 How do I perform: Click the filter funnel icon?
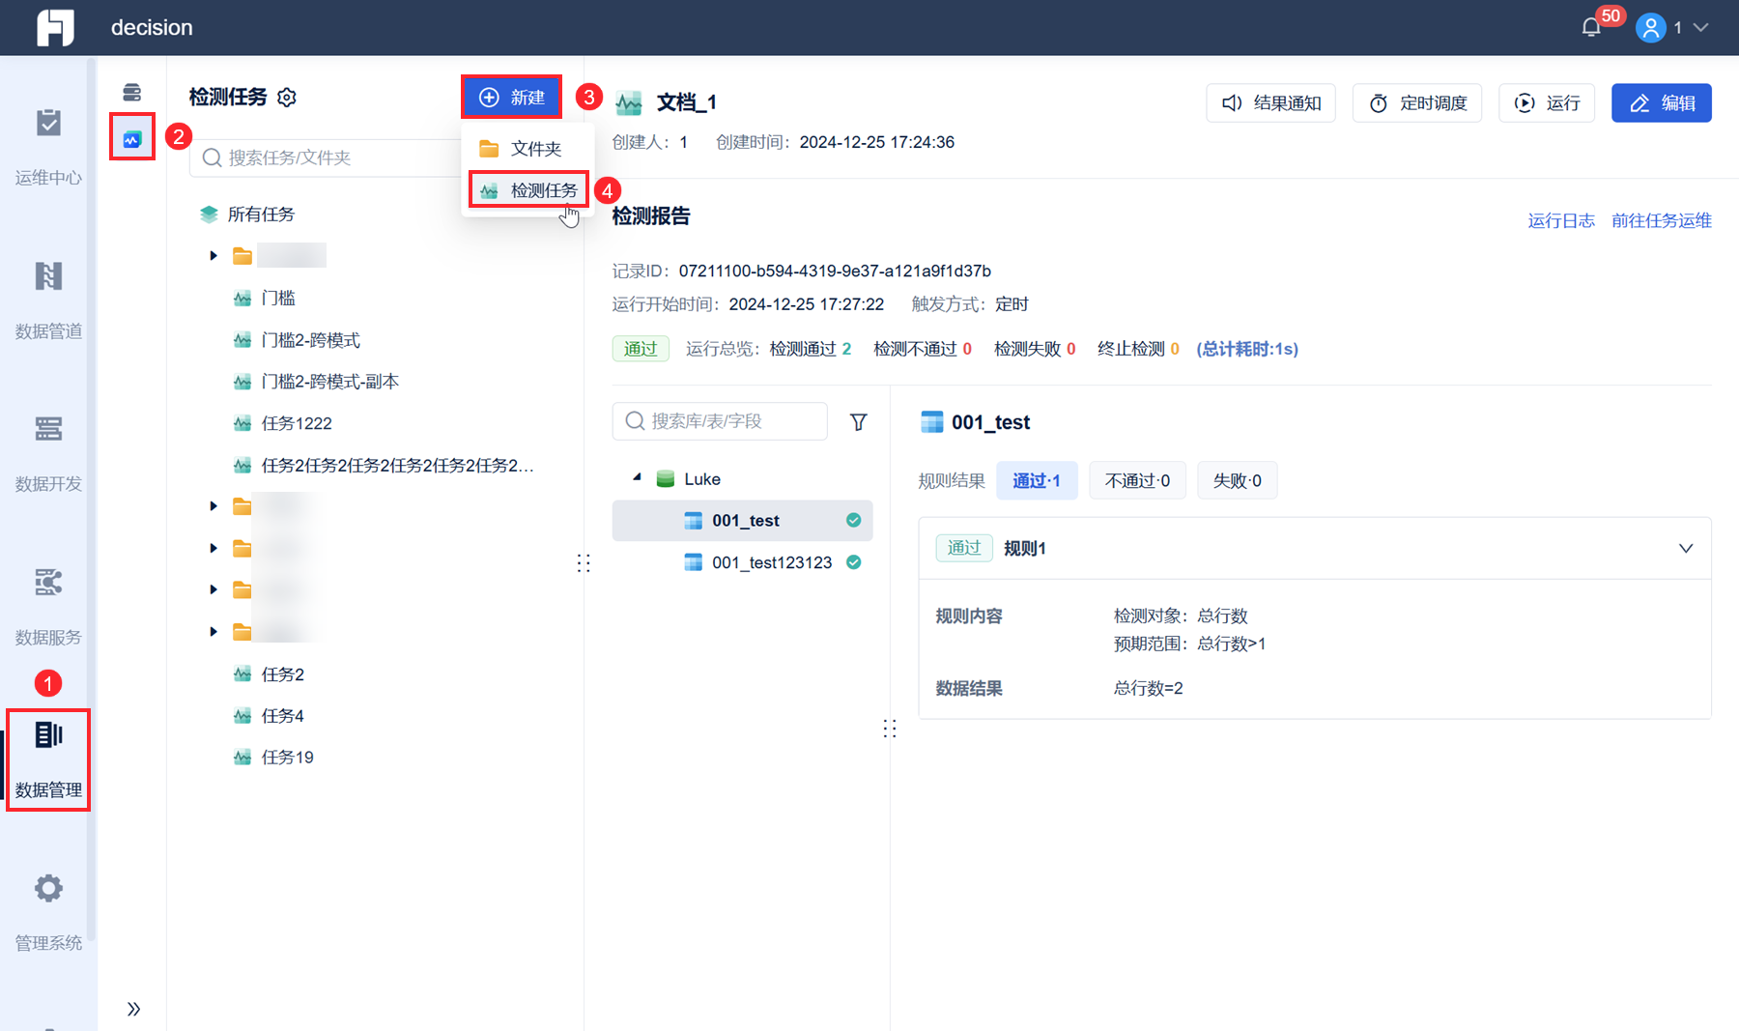pyautogui.click(x=858, y=422)
